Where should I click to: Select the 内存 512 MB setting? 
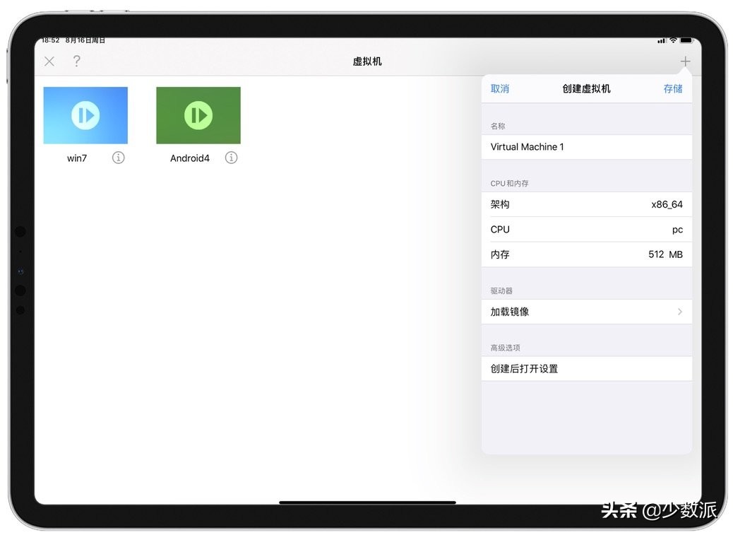click(588, 254)
